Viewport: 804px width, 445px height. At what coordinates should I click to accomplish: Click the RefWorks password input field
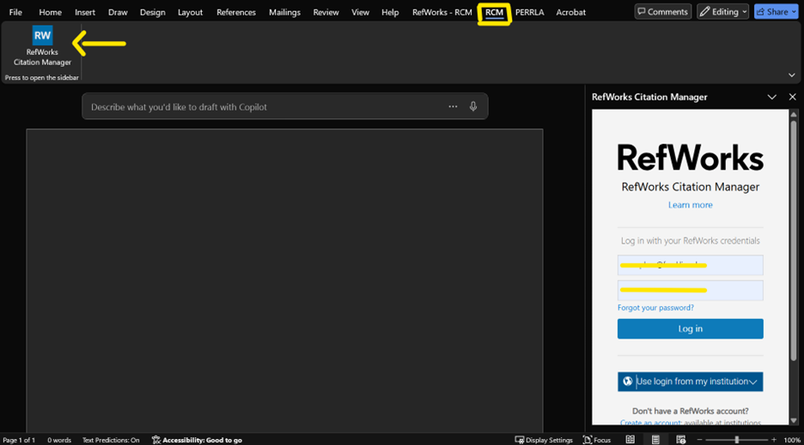pos(690,291)
